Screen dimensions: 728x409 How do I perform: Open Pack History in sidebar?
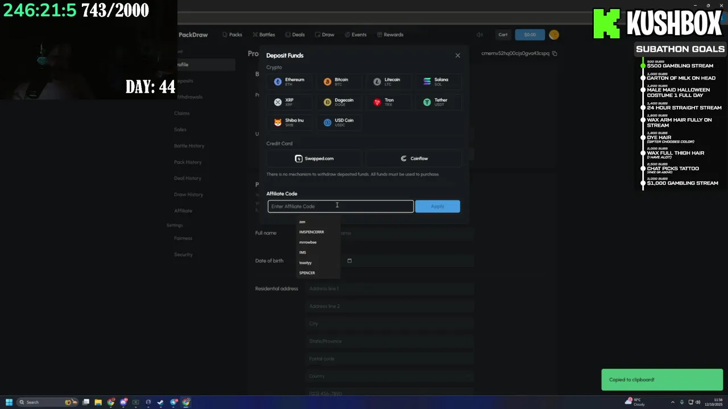point(188,162)
